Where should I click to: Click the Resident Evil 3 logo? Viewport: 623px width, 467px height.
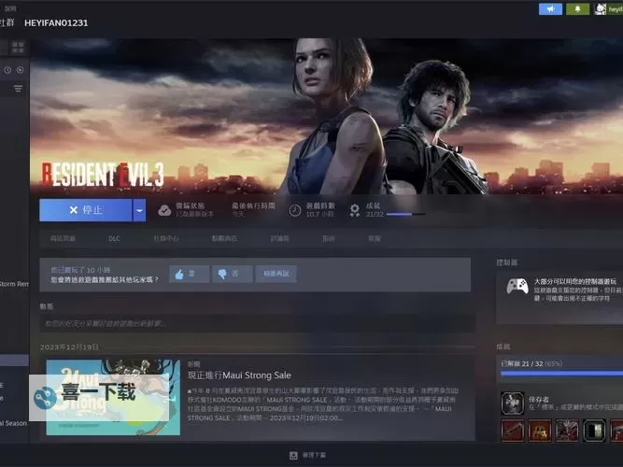click(103, 174)
